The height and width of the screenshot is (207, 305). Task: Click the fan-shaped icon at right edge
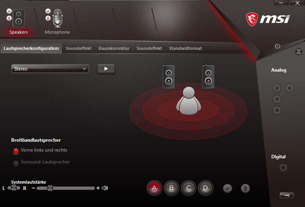(298, 51)
